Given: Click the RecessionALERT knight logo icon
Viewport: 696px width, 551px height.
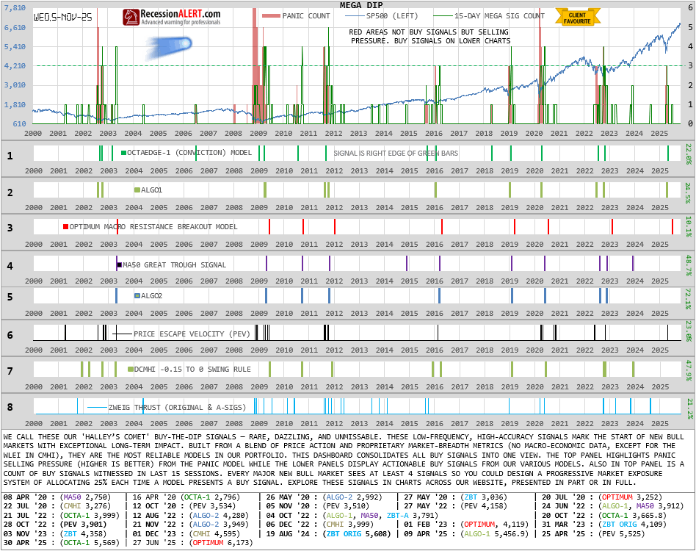Looking at the screenshot, I should [131, 17].
